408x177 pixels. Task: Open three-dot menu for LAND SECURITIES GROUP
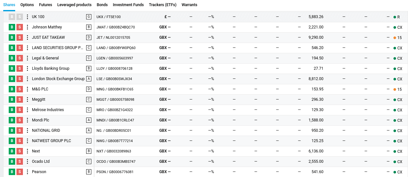(27, 48)
